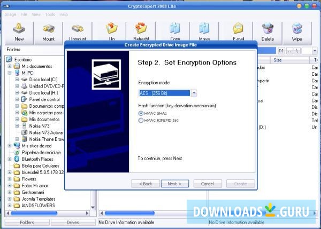Select bluesoleil 5.0.5.178 folder
This screenshot has height=229, width=321.
tap(39, 172)
